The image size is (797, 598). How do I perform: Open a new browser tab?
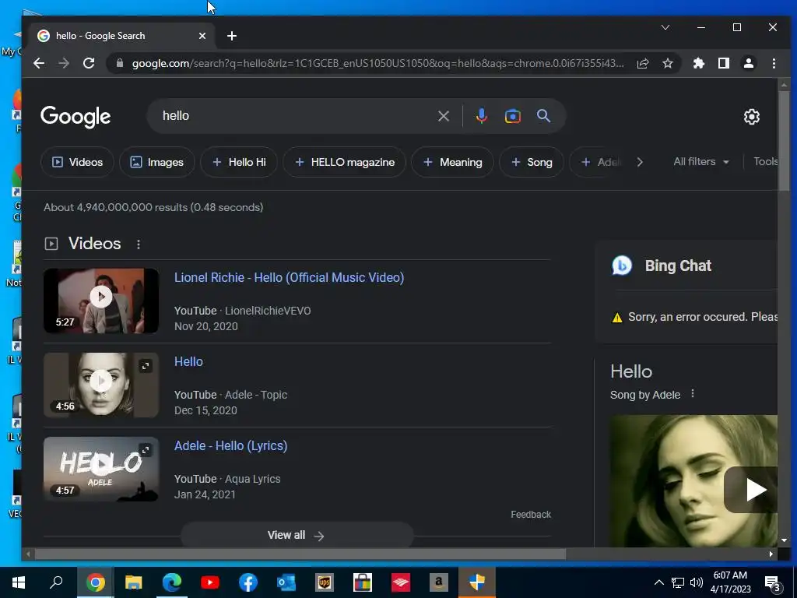pos(232,36)
